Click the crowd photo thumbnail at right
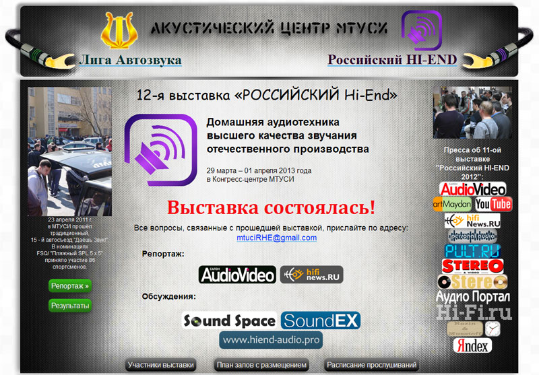Viewport: 539px width, 375px height. [x=472, y=112]
